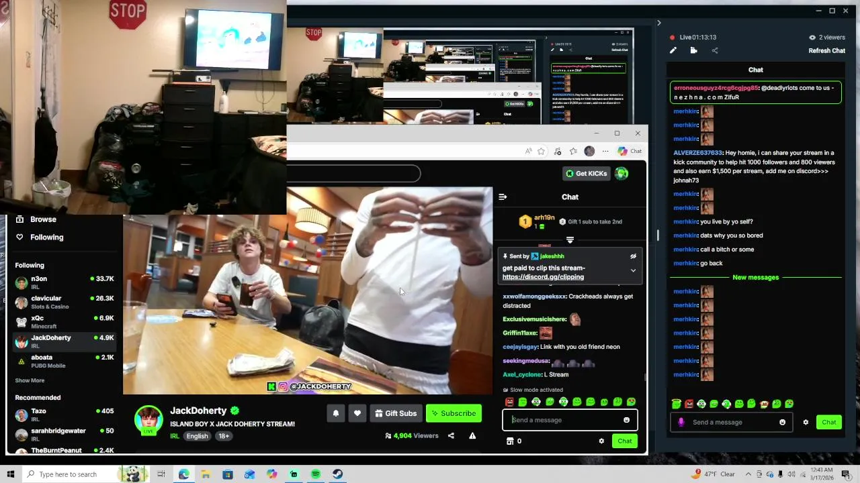860x483 pixels.
Task: Open the discord.gg/clipping link
Action: [x=543, y=277]
